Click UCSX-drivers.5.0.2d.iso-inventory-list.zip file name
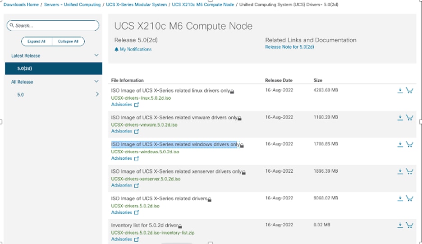This screenshot has width=422, height=244. 152,233
